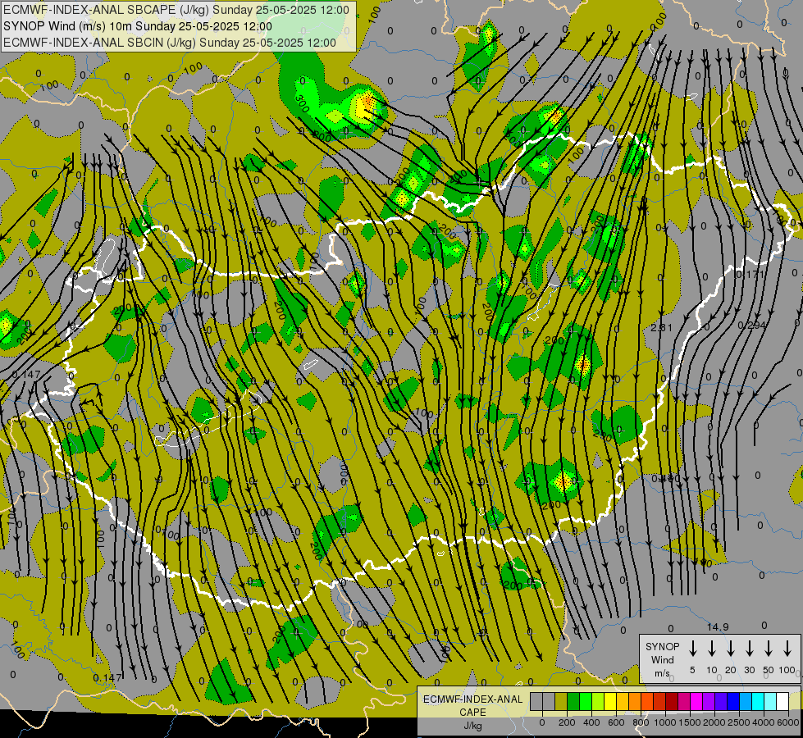Click the '2500' tick label under the CAPE color bar
The image size is (803, 738).
[x=739, y=722]
